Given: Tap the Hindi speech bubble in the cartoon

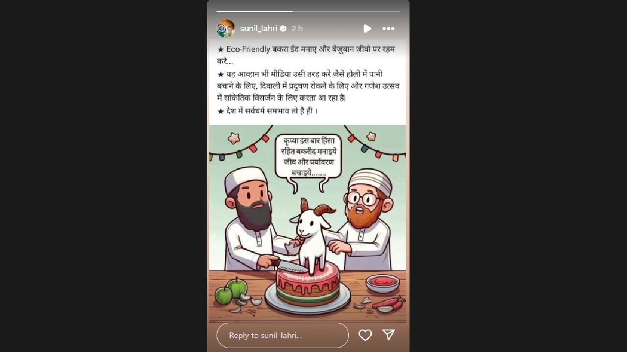Looking at the screenshot, I should pos(308,156).
